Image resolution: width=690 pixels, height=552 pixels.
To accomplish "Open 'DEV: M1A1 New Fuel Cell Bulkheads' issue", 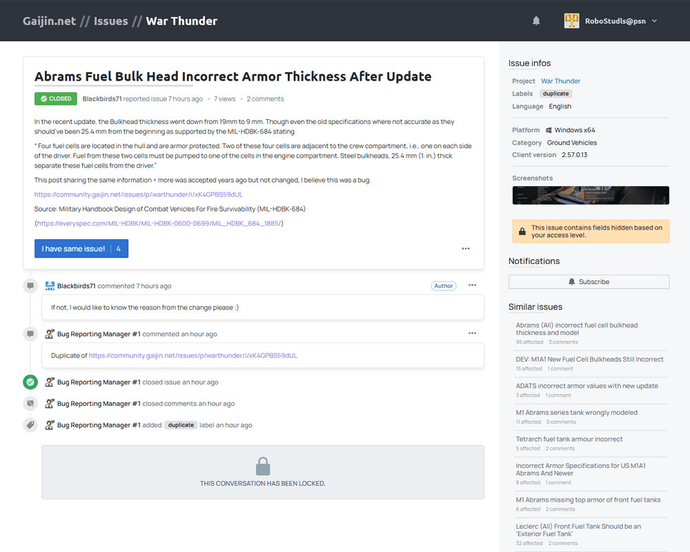I will tap(590, 359).
